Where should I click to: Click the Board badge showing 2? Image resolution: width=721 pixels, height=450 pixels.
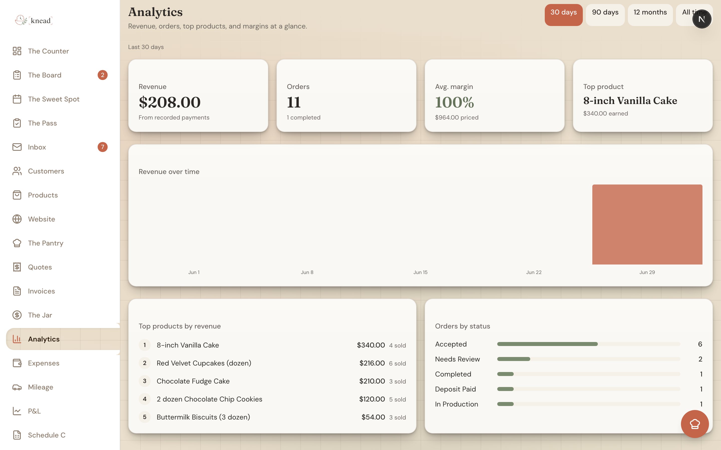(x=102, y=75)
